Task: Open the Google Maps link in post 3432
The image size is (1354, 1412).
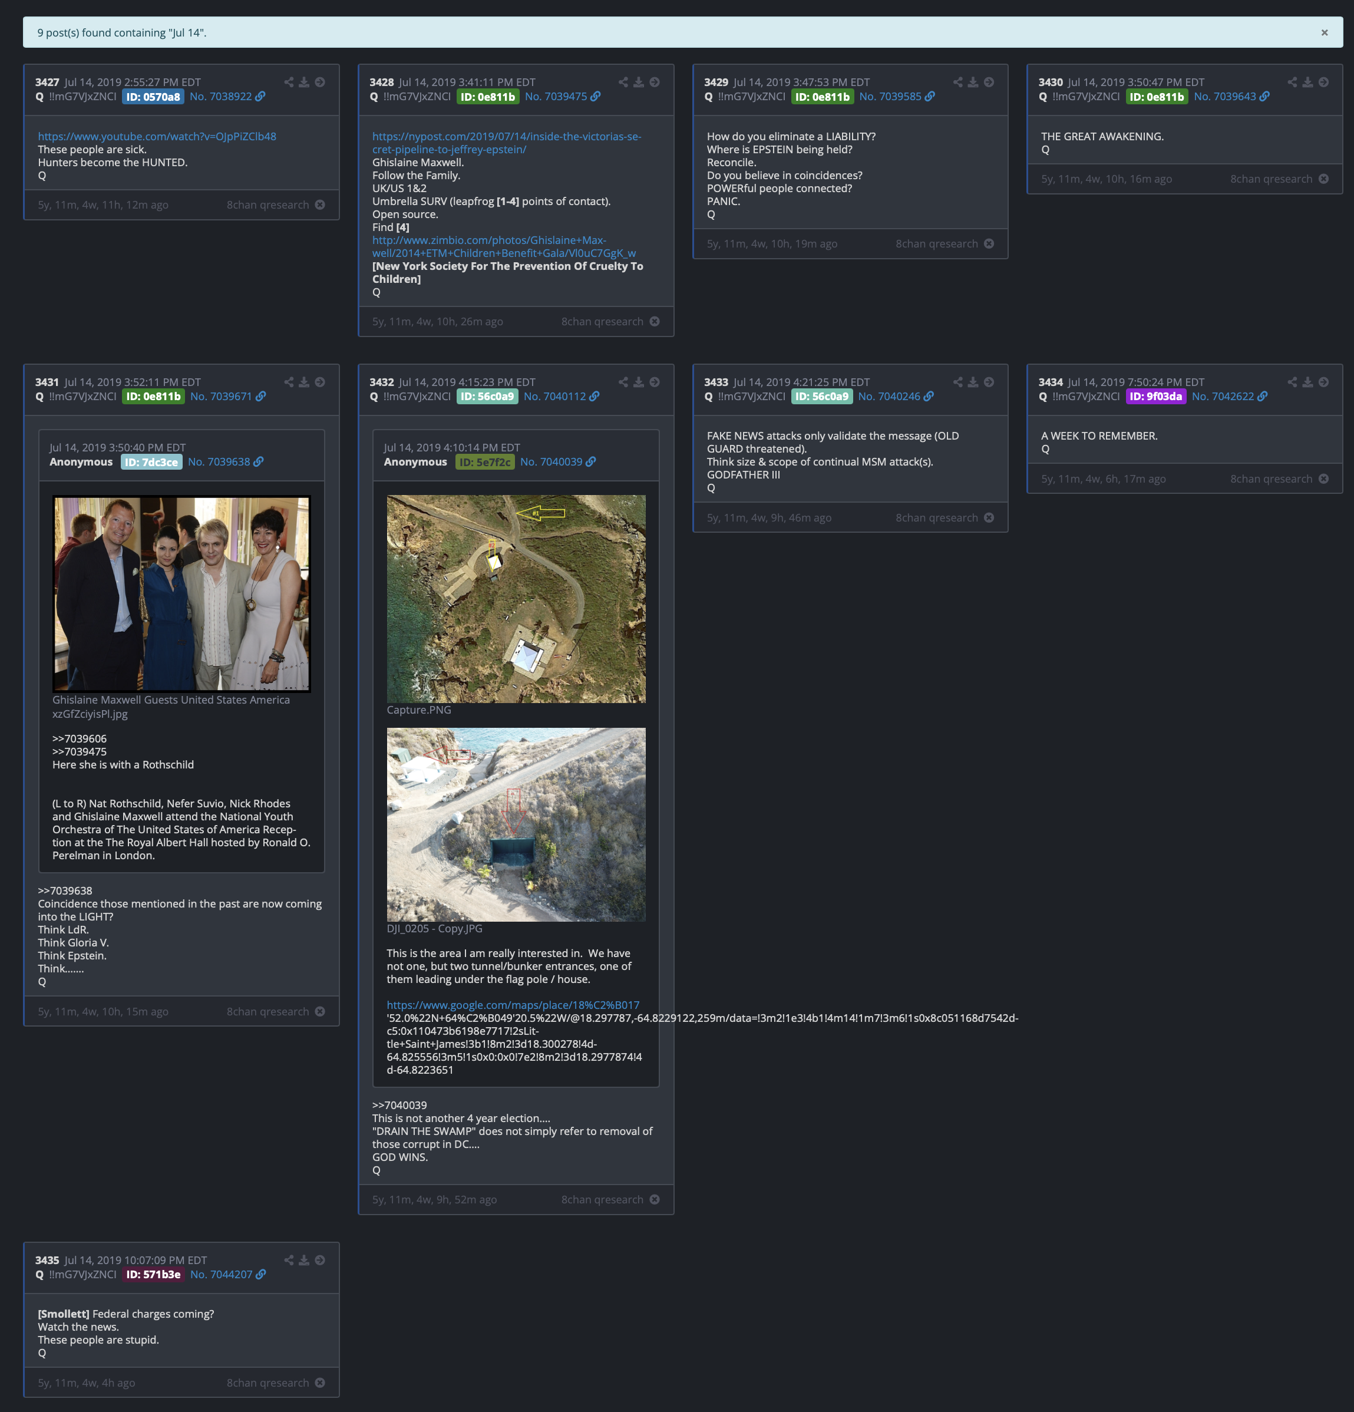Action: (x=513, y=1005)
